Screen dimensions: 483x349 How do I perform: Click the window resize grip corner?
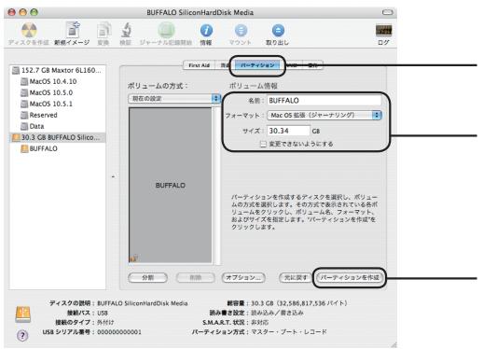pyautogui.click(x=393, y=344)
